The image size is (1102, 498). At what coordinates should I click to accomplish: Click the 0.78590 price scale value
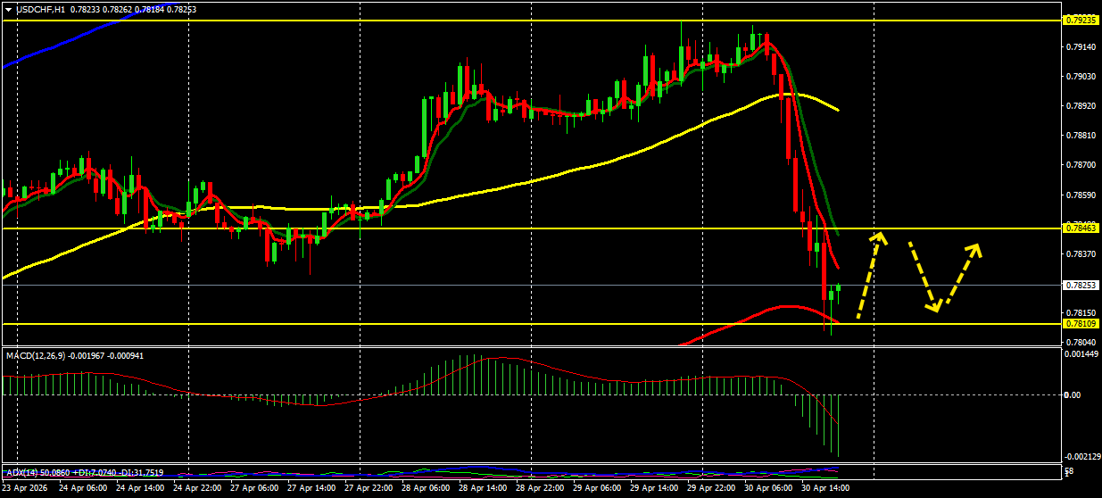click(1081, 195)
